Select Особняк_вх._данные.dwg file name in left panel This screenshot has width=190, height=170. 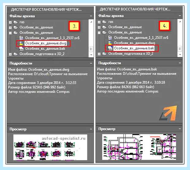click(46, 43)
